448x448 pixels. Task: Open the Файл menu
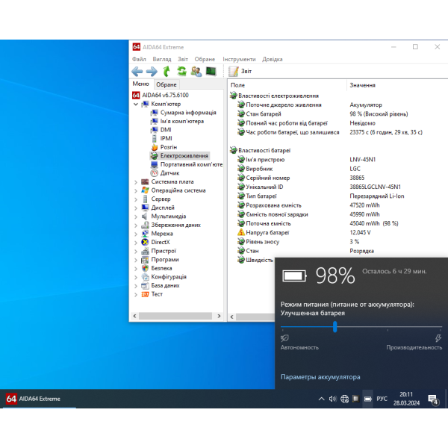pos(139,59)
